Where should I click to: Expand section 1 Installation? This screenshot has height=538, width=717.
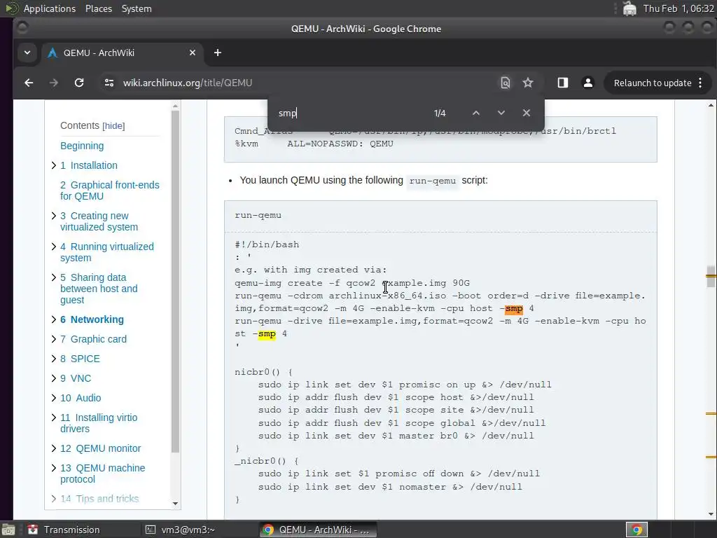[x=53, y=165]
